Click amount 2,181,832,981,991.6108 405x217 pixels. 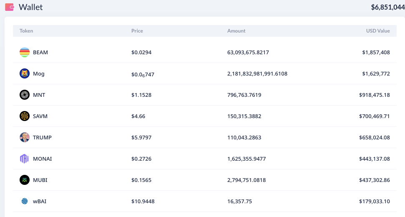pos(257,73)
